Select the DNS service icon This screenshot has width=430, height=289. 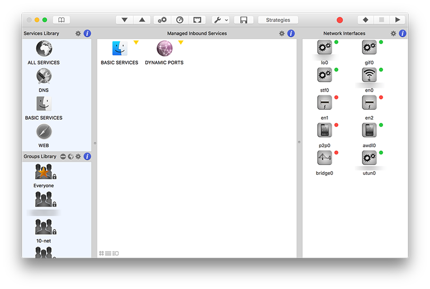[44, 77]
